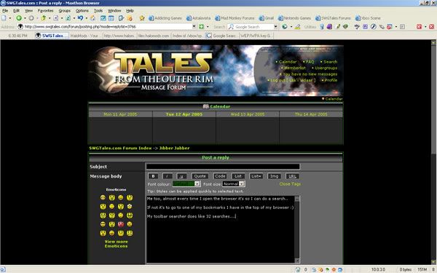The height and width of the screenshot is (273, 437).
Task: Click the Subject input field
Action: [223, 167]
